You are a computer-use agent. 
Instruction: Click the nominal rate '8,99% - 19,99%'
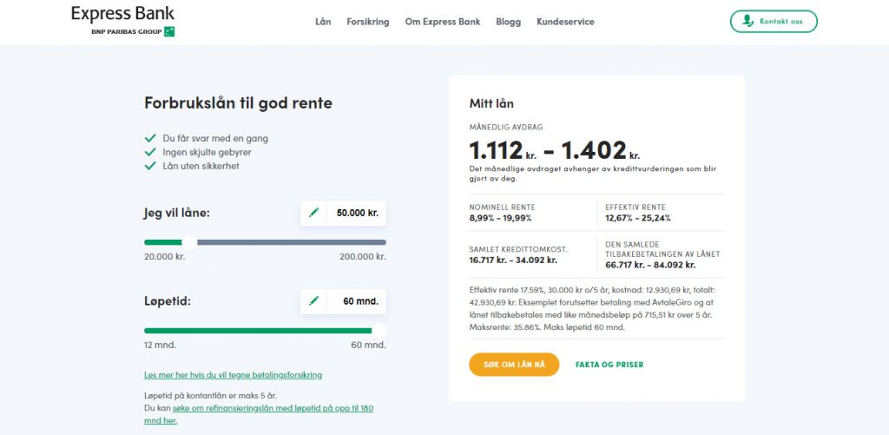[x=501, y=218]
